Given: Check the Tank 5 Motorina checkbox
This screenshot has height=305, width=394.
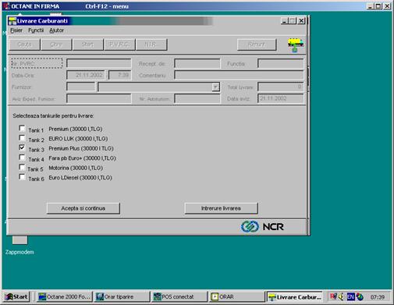Looking at the screenshot, I should pos(22,167).
